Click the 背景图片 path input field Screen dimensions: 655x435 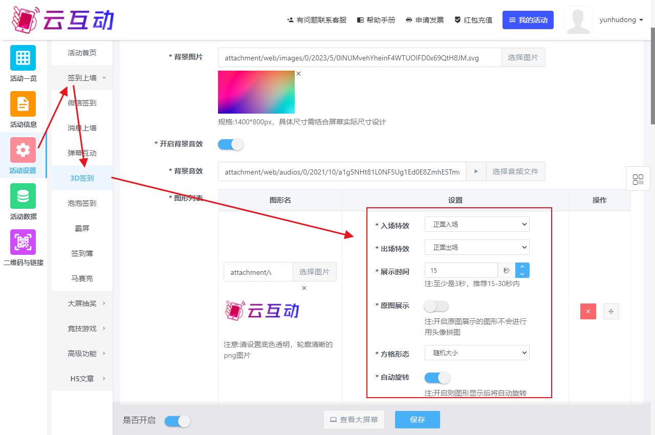359,57
